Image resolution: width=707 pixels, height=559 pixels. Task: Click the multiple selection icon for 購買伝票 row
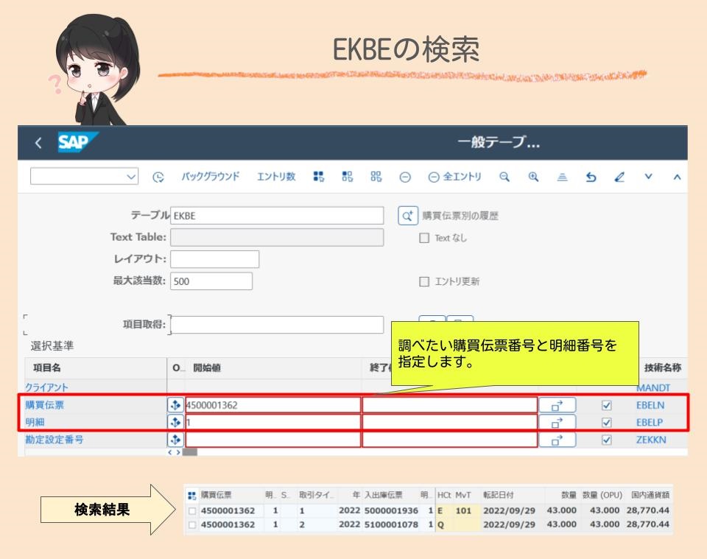175,405
